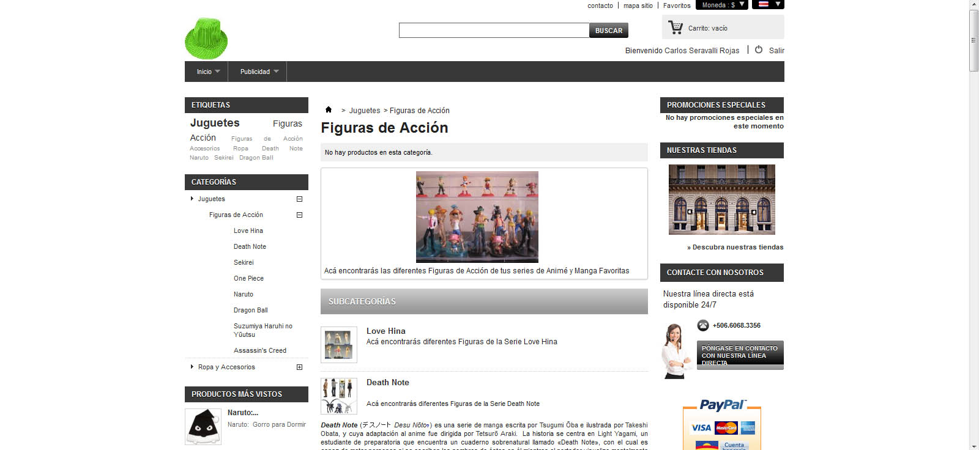Click the American Express card logo
This screenshot has width=979, height=450.
(x=747, y=428)
